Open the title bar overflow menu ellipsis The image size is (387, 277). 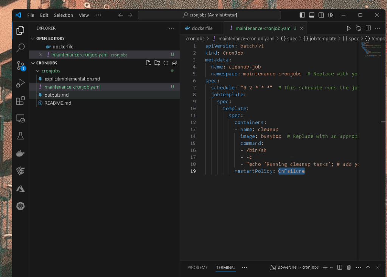[x=99, y=15]
